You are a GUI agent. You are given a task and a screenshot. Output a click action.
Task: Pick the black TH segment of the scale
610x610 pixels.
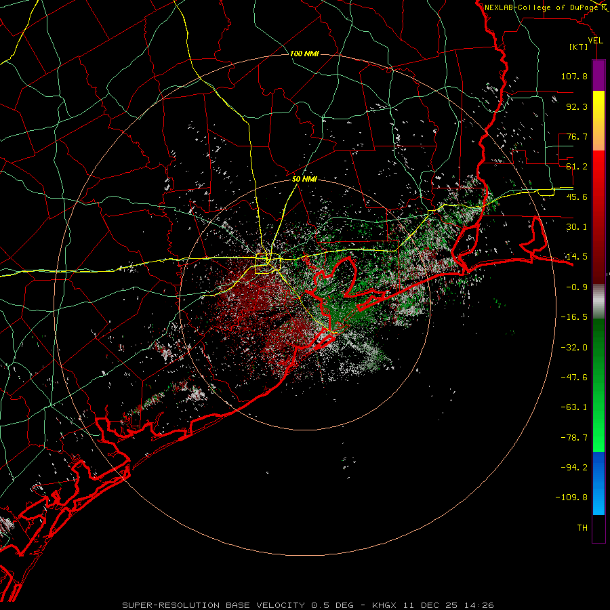(x=598, y=529)
